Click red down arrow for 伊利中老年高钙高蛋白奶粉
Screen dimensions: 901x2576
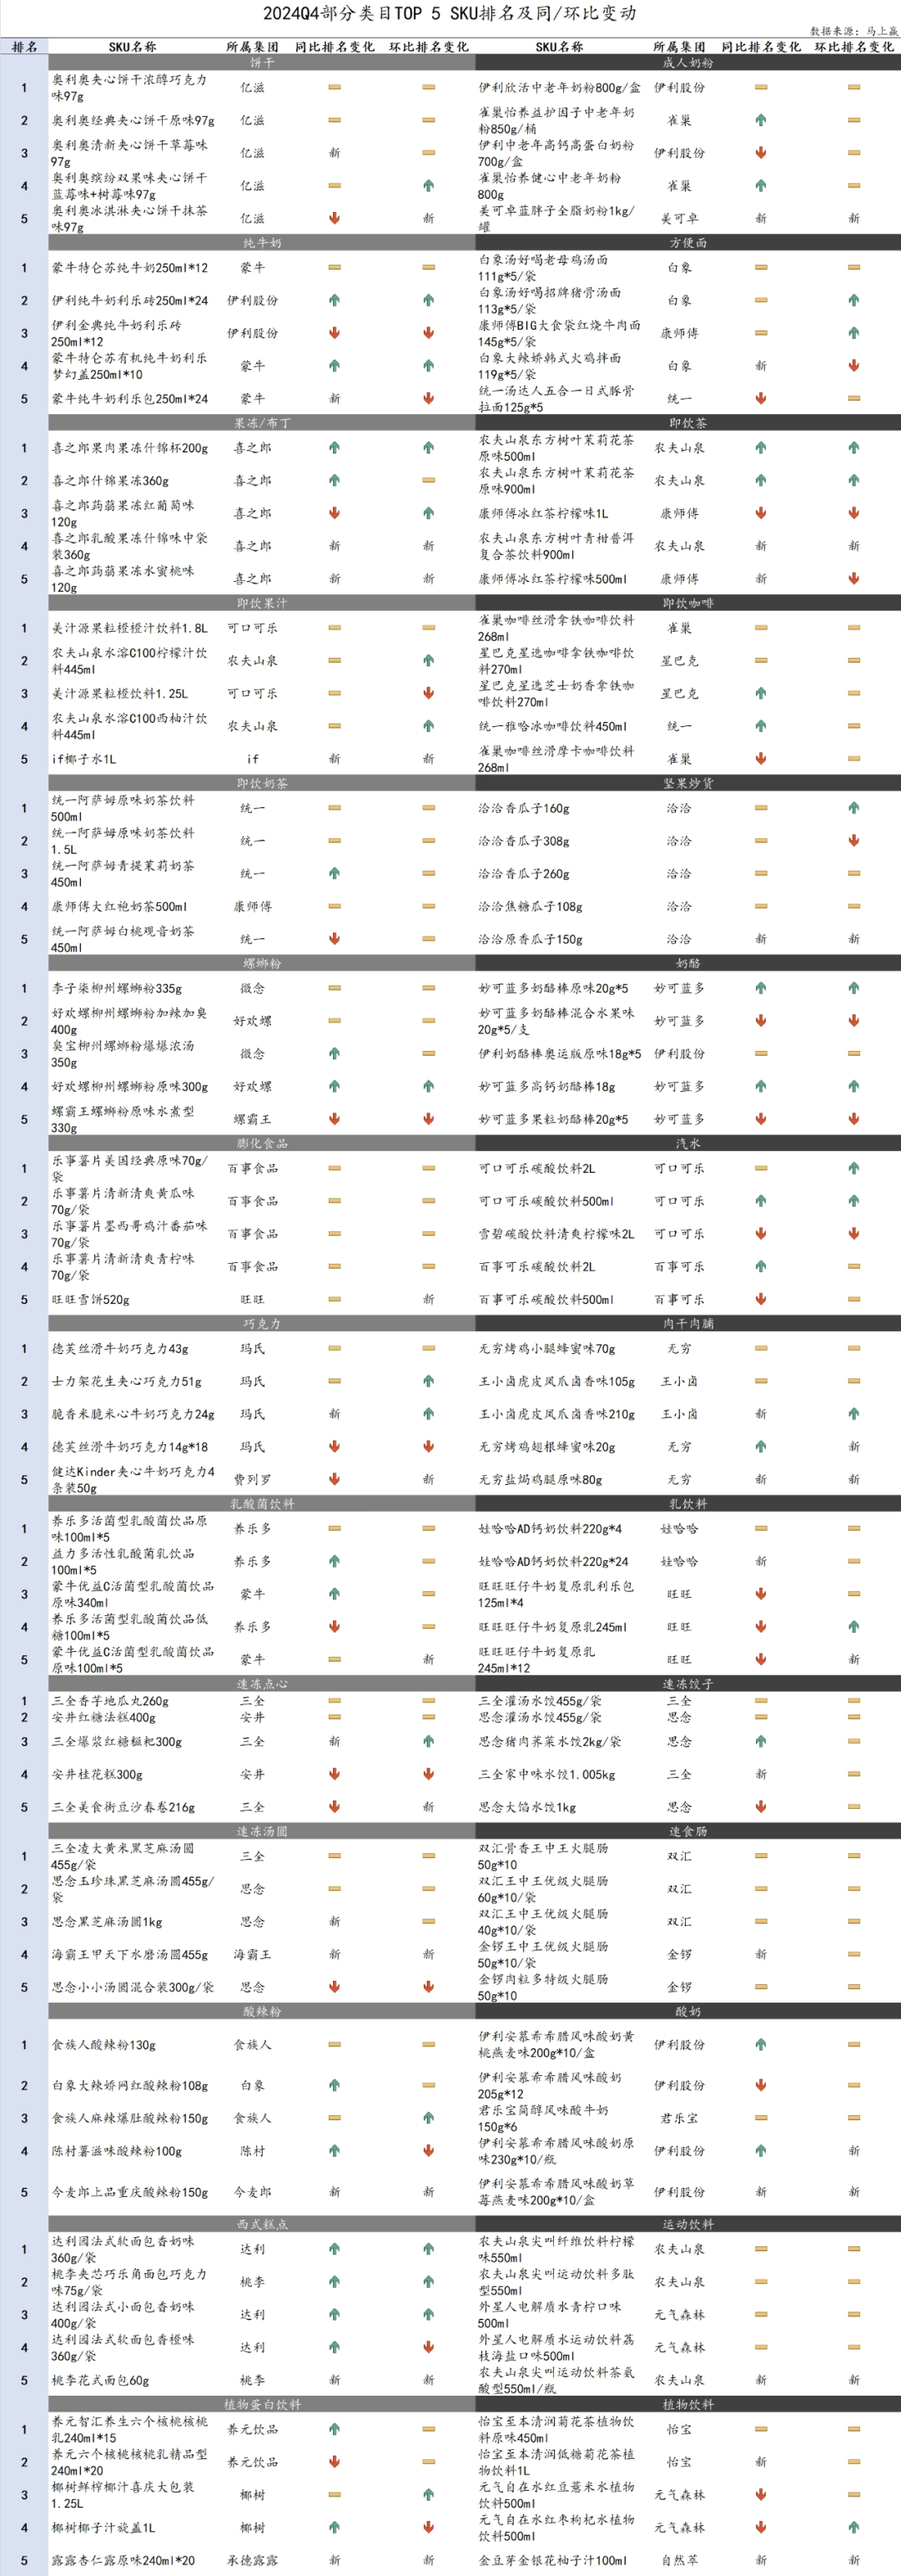pos(760,153)
